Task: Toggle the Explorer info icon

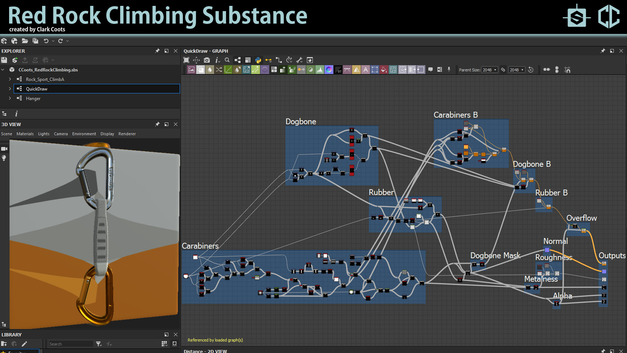Action: (16, 114)
